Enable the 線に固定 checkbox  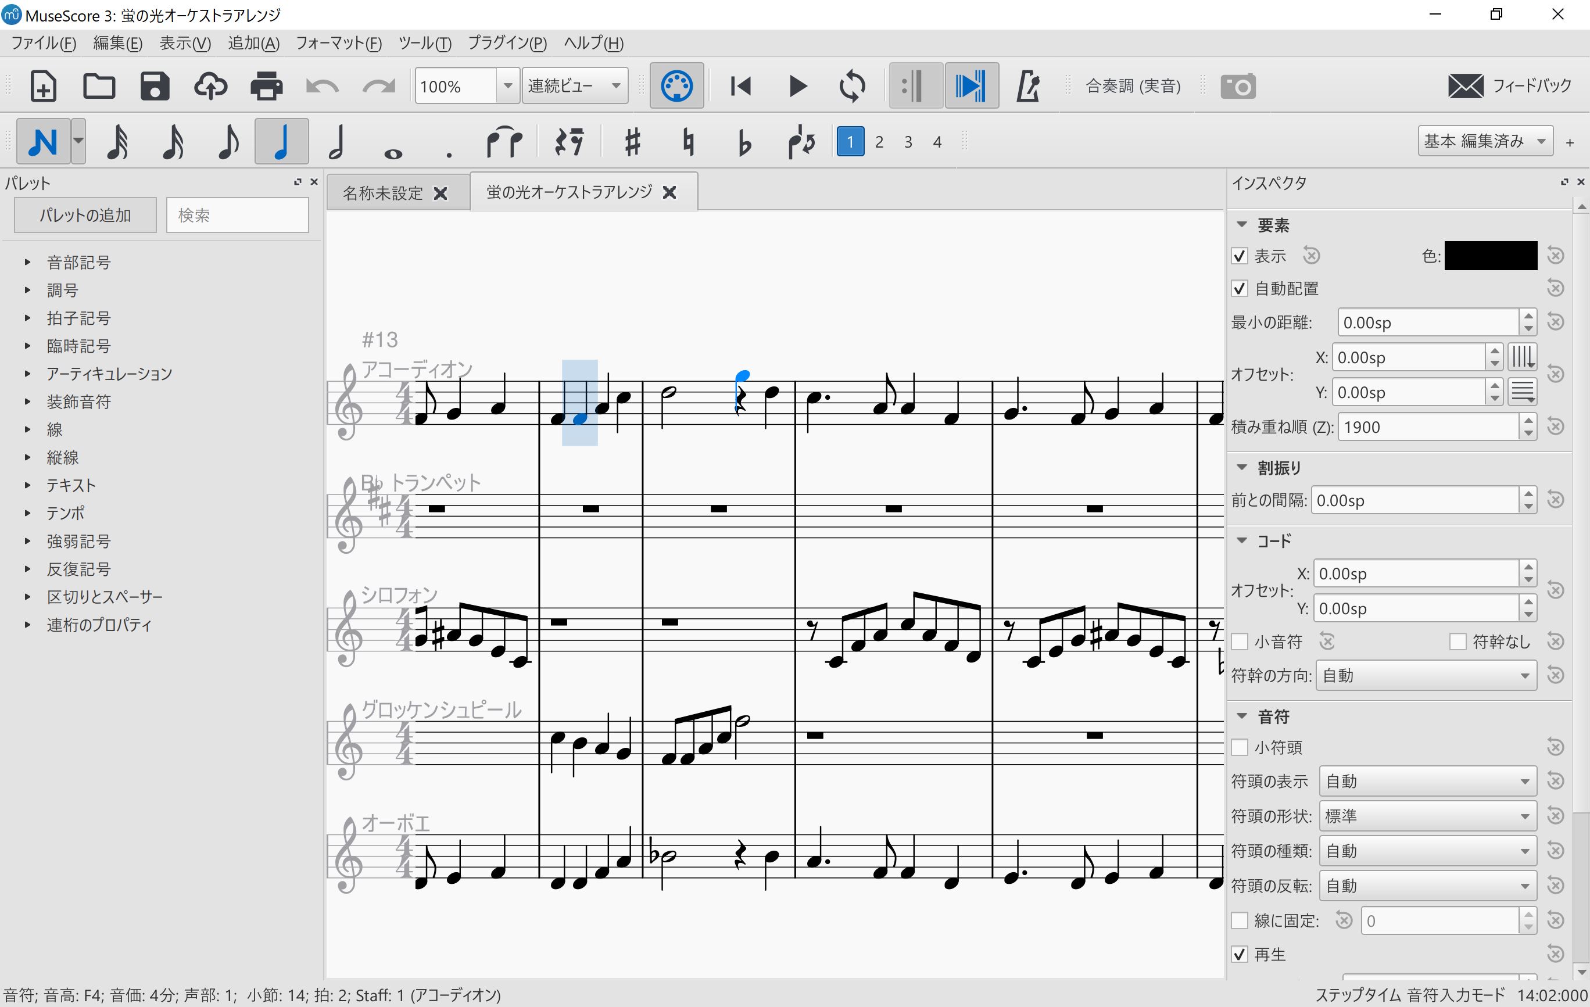coord(1240,920)
